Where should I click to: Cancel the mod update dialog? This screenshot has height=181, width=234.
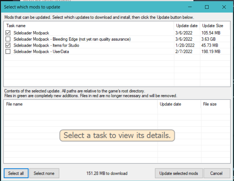point(216,173)
